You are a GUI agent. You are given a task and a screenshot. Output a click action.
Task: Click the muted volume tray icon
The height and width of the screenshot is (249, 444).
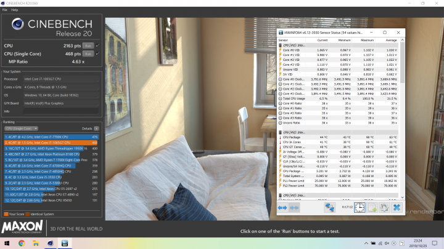tap(387, 243)
